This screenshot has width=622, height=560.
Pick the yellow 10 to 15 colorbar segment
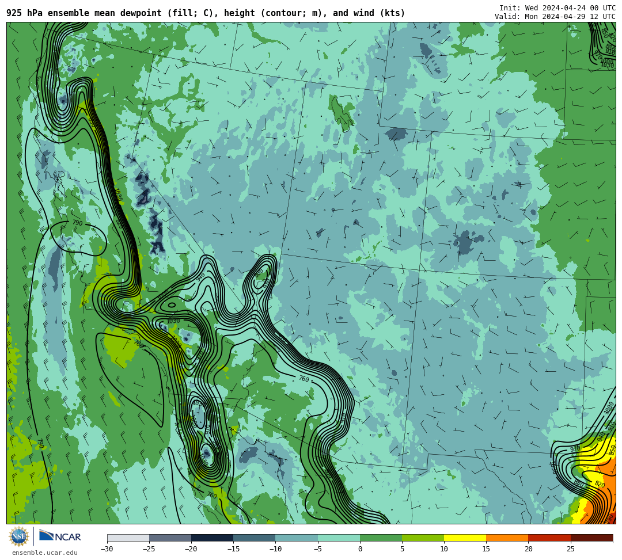(465, 538)
